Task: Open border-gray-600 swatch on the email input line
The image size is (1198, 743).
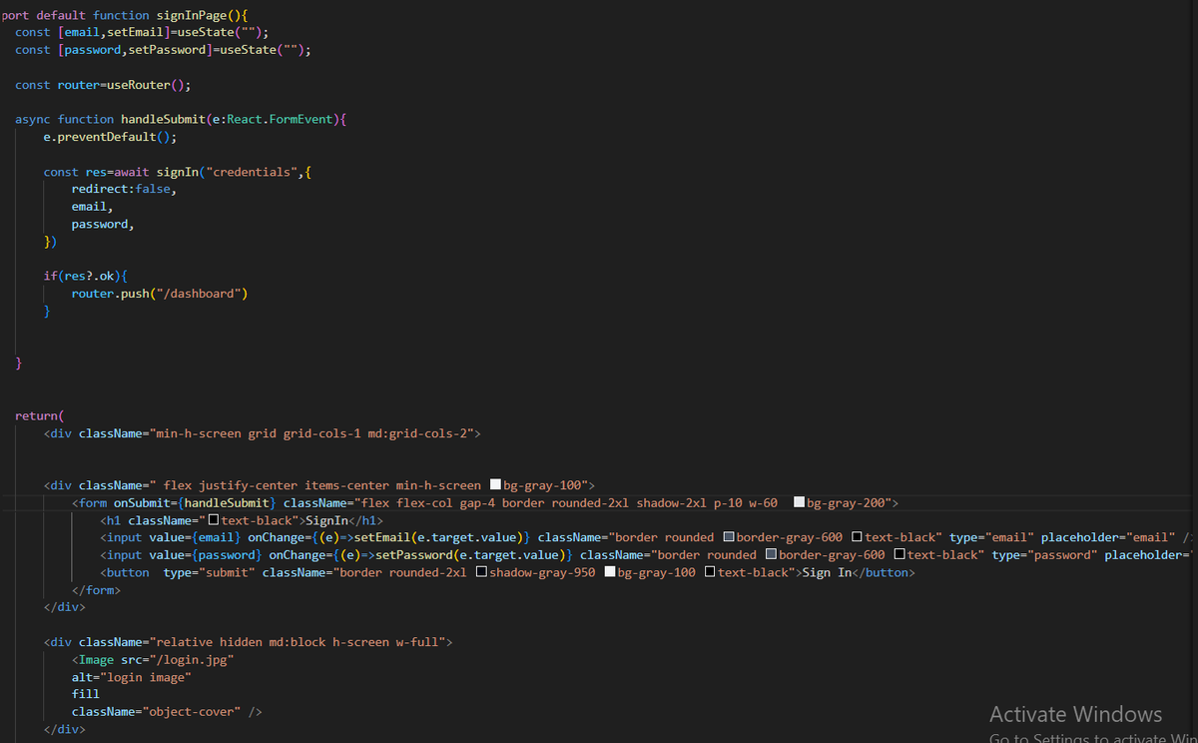Action: point(728,537)
